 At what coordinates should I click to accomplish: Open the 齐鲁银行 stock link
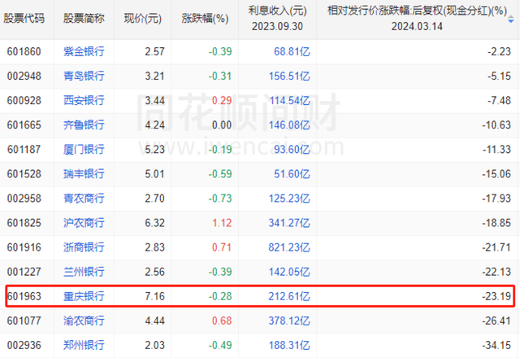click(84, 124)
